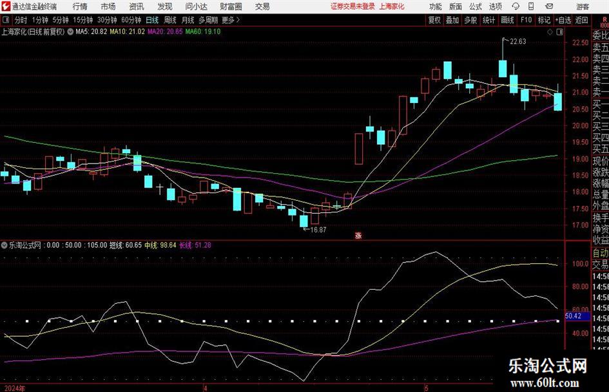
Task: Click the 中线: 98.64 indicator value
Action: click(160, 245)
